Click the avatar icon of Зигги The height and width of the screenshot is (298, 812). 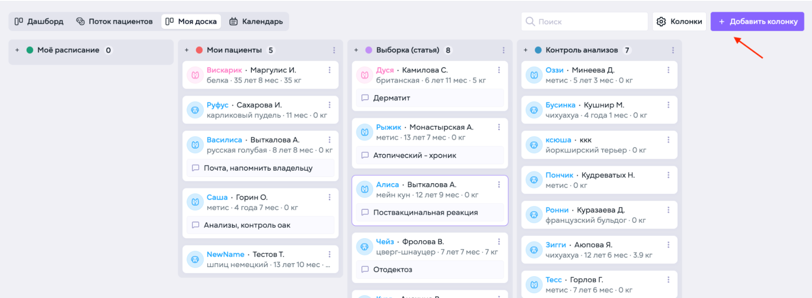[534, 250]
